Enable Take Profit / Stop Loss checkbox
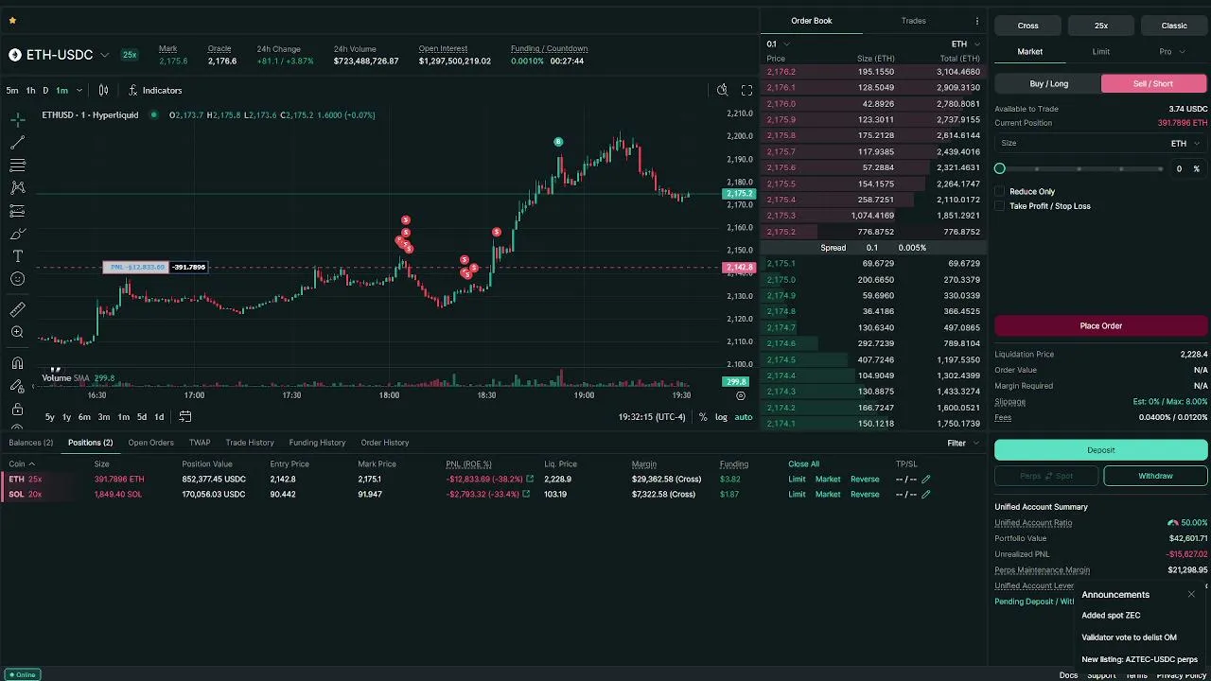 coord(1000,206)
